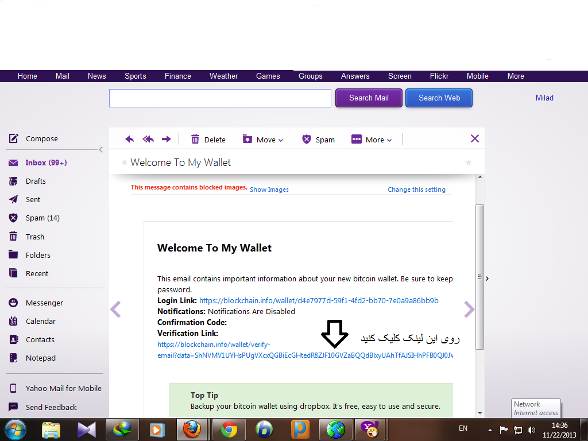Open the Home tab in Yahoo navigation
The height and width of the screenshot is (441, 588).
click(x=28, y=76)
